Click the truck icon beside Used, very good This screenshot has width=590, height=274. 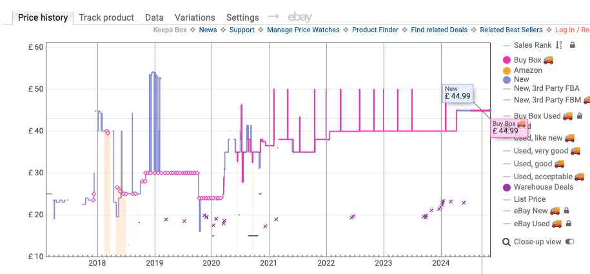pyautogui.click(x=575, y=151)
